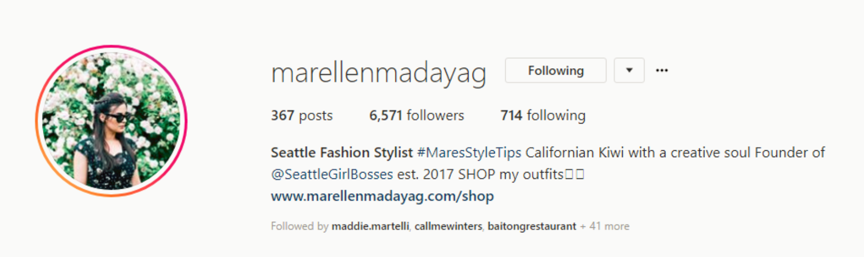Show the 6,571 followers list

(416, 116)
